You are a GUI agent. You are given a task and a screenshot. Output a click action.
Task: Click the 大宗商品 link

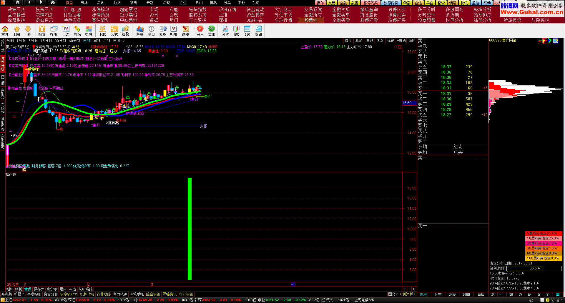coord(283,9)
